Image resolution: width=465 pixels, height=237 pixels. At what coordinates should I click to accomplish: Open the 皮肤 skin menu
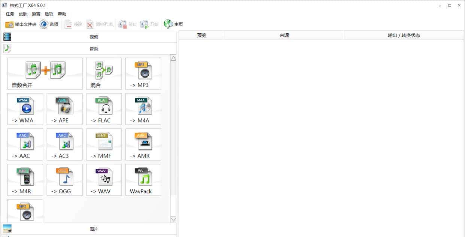click(x=23, y=14)
